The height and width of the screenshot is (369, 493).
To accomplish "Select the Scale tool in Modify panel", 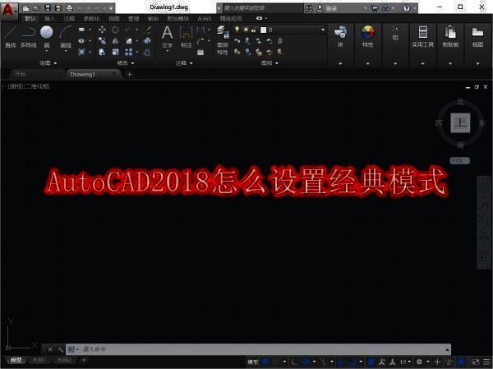I will click(115, 52).
